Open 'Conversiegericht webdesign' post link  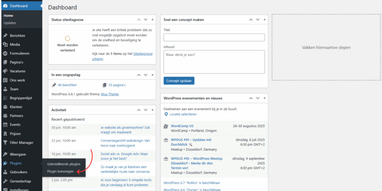tap(125, 143)
